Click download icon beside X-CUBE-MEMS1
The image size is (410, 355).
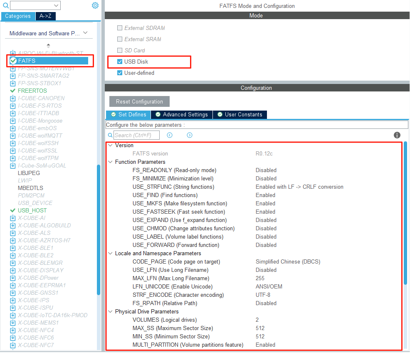pos(12,323)
